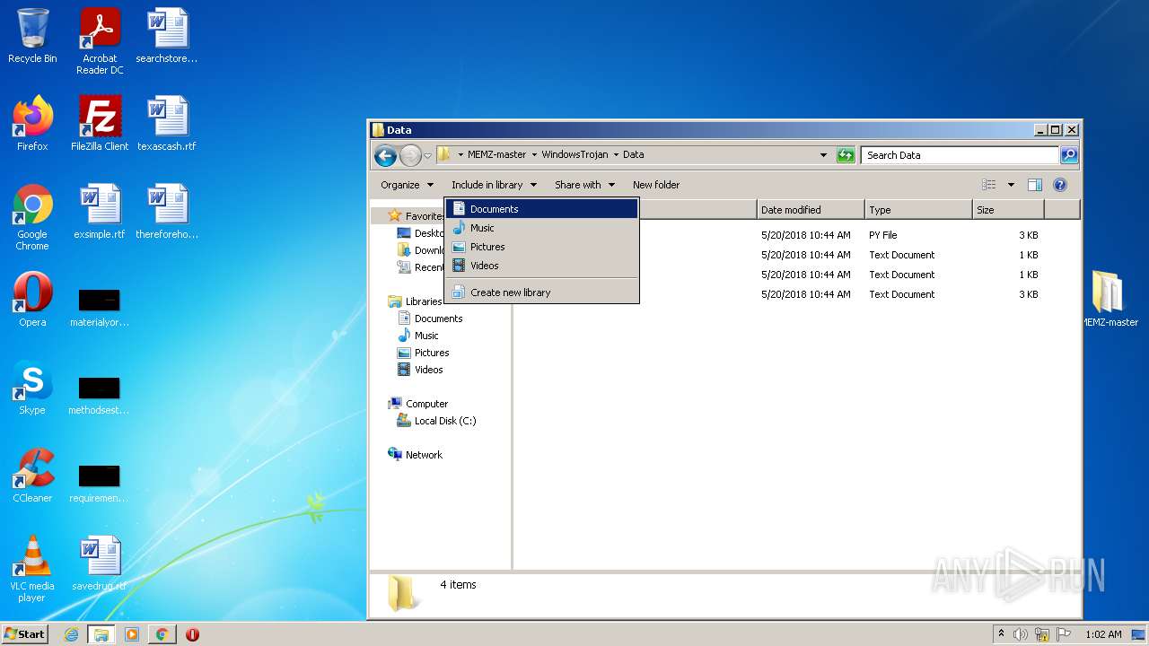This screenshot has width=1149, height=646.
Task: Select savedrug.rtf desktop file
Action: click(100, 563)
